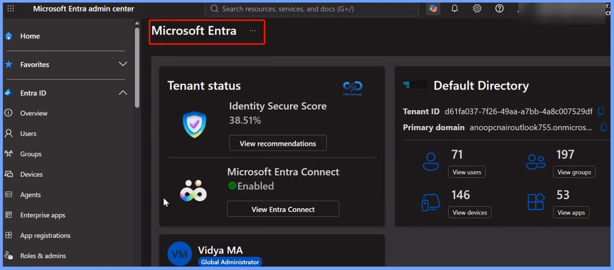Image resolution: width=614 pixels, height=270 pixels.
Task: Click the Devices icon in sidebar
Action: click(x=8, y=174)
